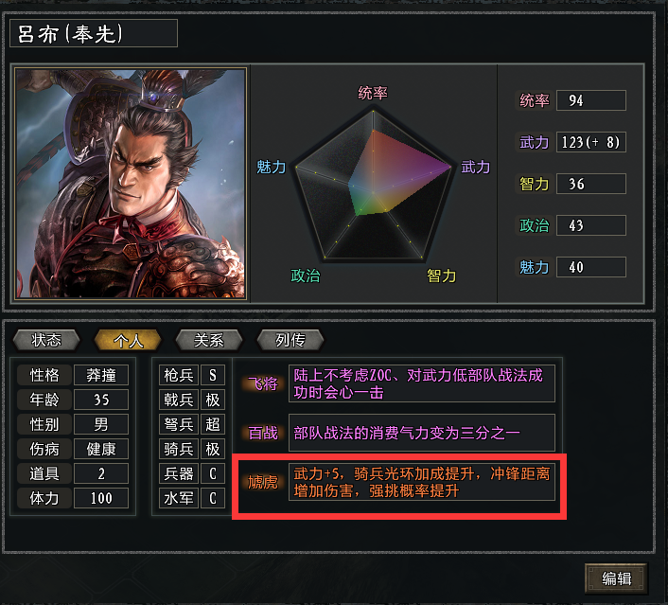
Task: Click the 枪兵 aptitude grade S
Action: [213, 375]
